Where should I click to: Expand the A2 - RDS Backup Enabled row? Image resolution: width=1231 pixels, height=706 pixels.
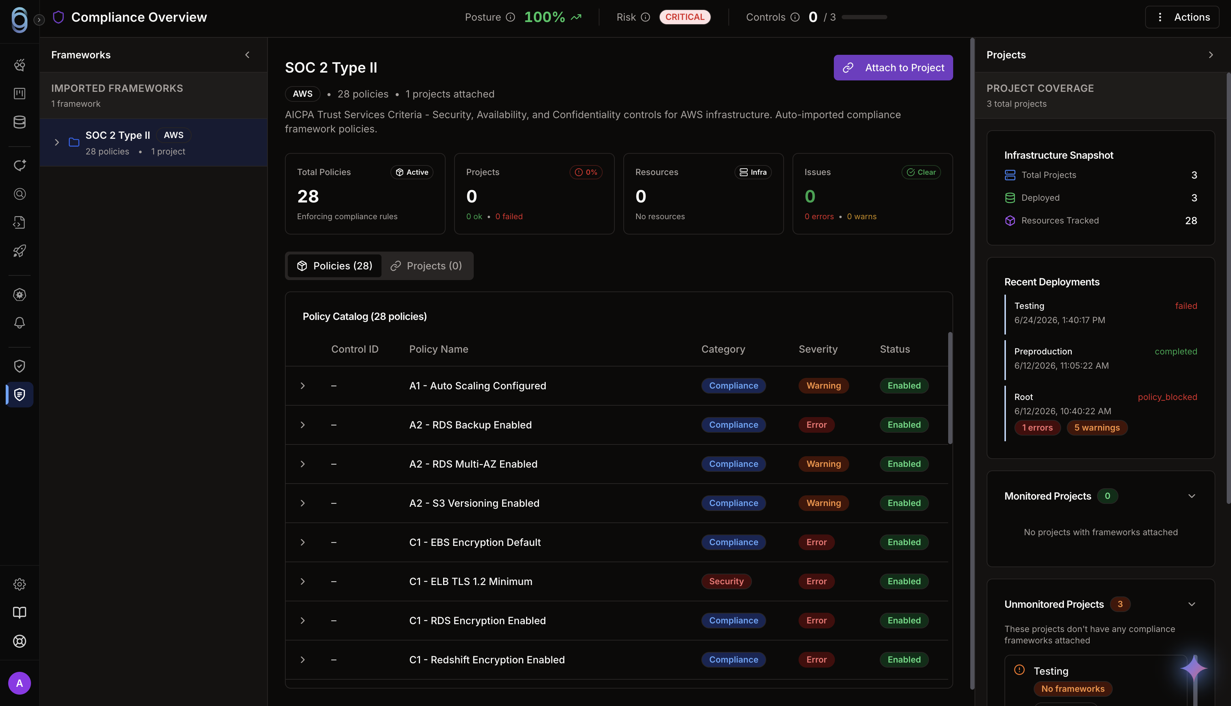click(303, 425)
